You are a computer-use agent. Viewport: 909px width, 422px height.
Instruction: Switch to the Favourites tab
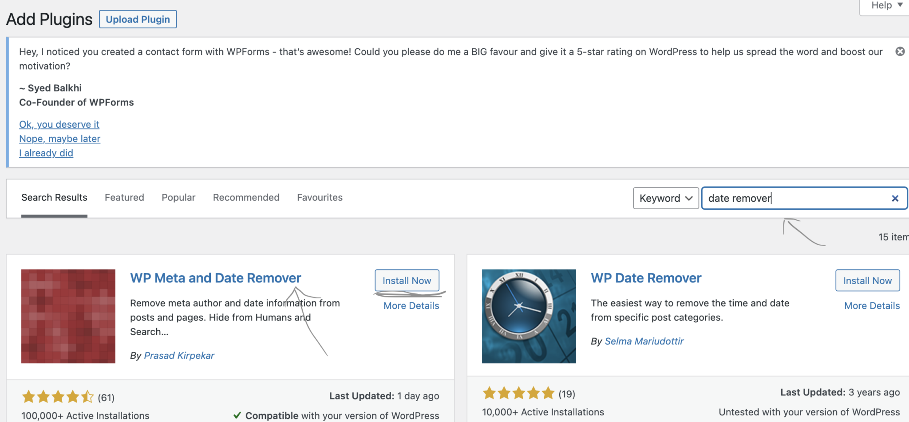(320, 198)
